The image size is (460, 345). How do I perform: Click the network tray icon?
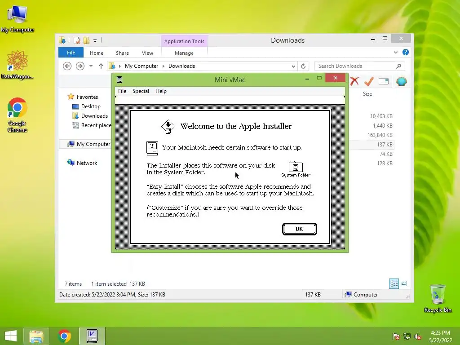click(x=407, y=336)
